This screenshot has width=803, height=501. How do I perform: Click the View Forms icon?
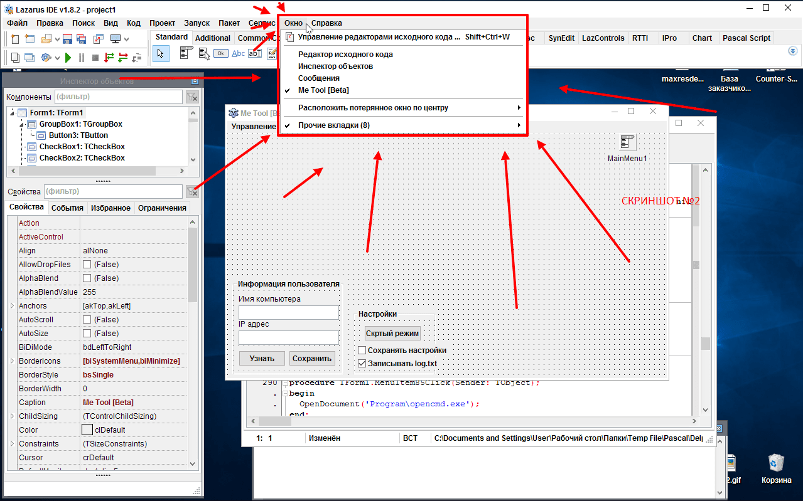(30, 58)
